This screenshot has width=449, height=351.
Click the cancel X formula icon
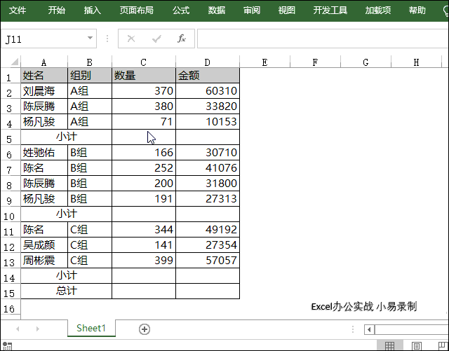point(131,39)
